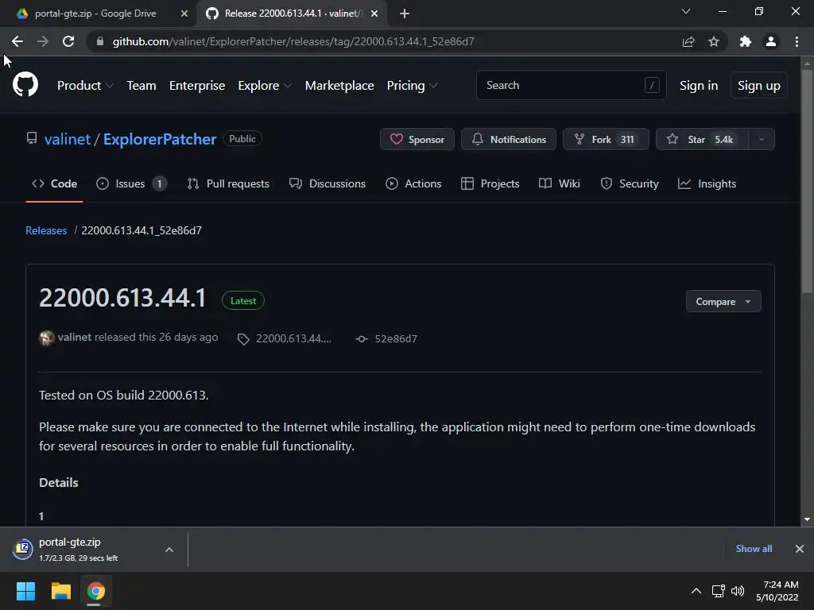Open the valinet owner link
The height and width of the screenshot is (610, 814).
tap(68, 139)
